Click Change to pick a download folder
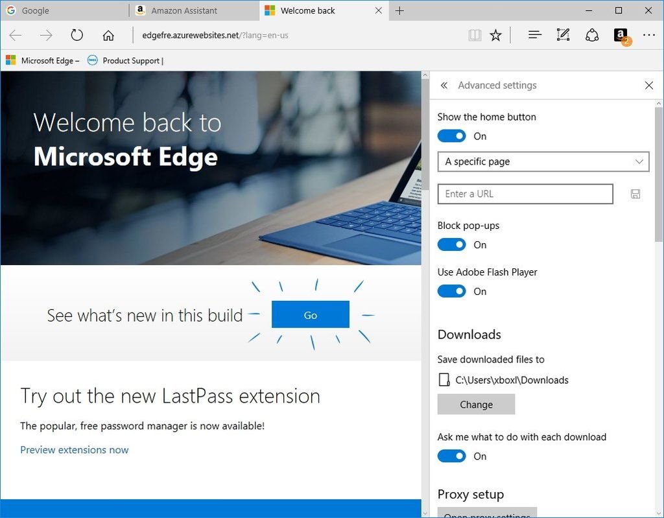This screenshot has width=664, height=518. (476, 404)
